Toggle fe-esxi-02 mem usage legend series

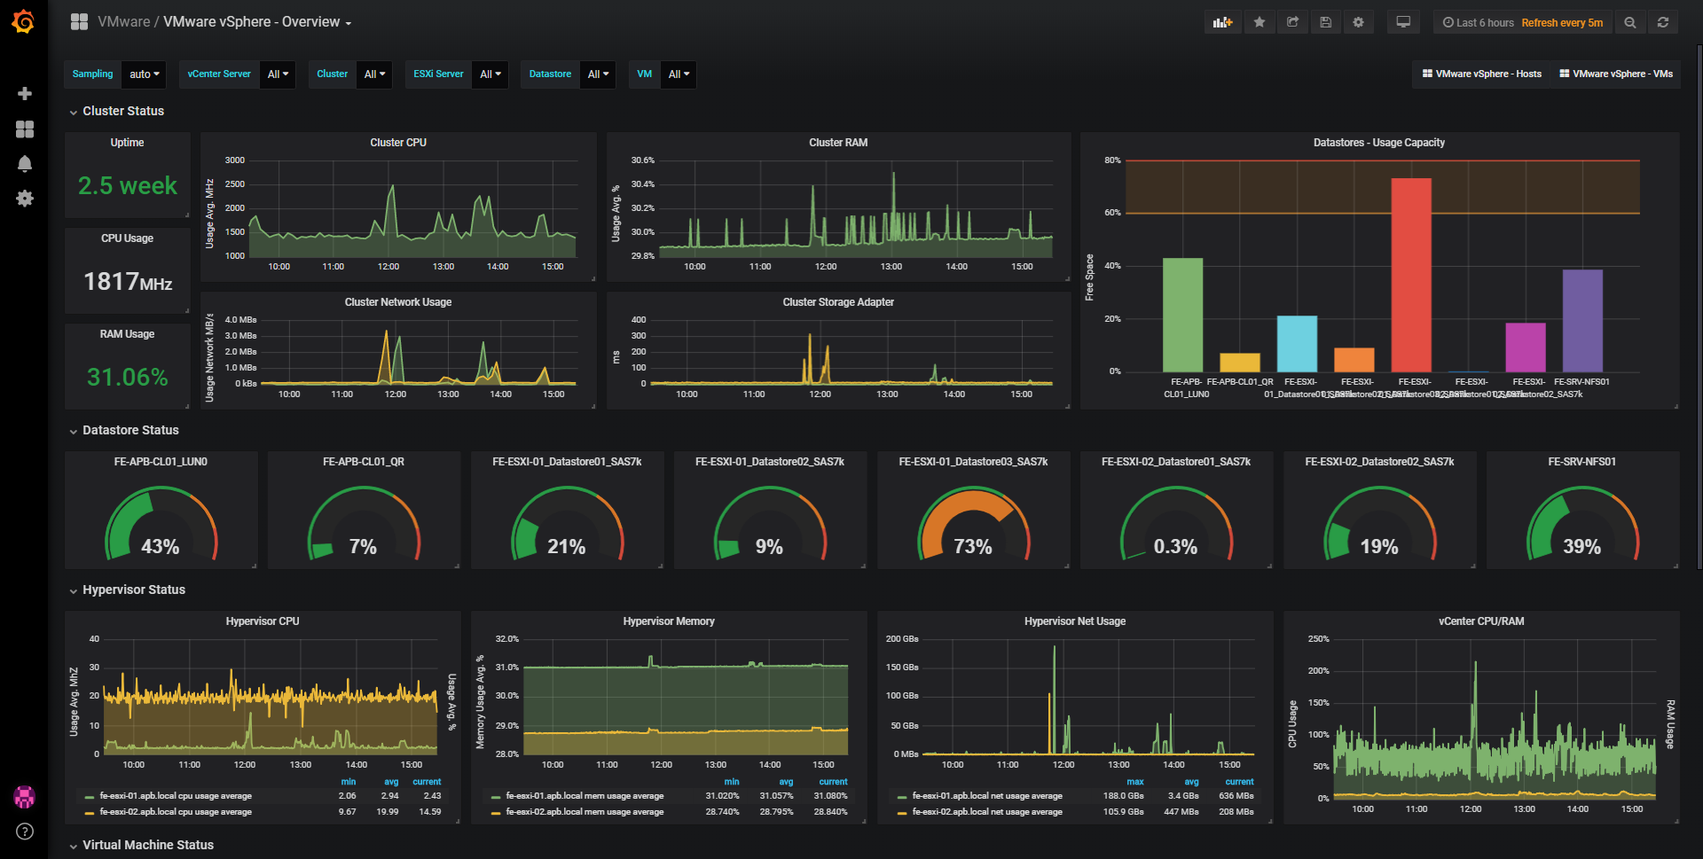(585, 812)
